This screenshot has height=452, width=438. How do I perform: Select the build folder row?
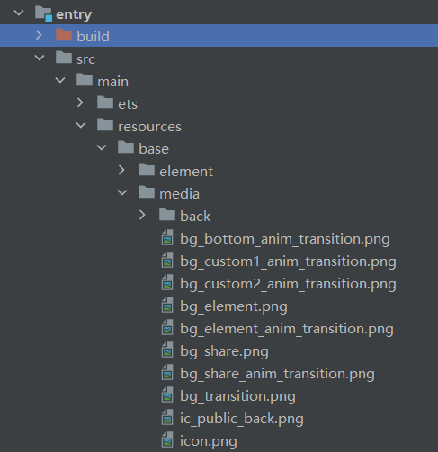tap(219, 35)
